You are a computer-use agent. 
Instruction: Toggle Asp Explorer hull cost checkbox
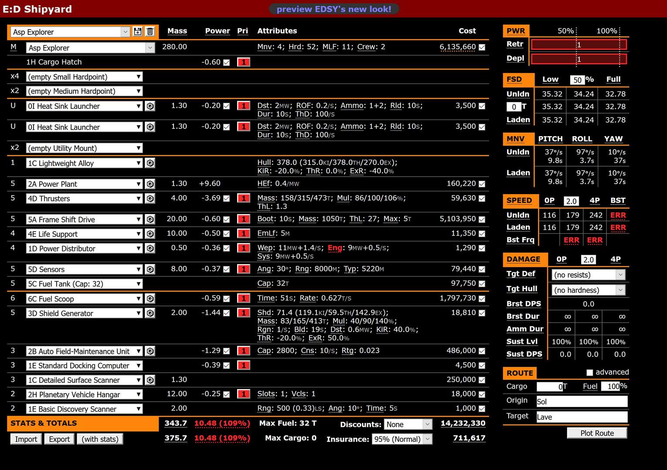click(x=482, y=47)
